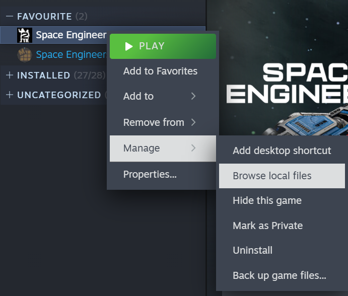Click Uninstall in the Manage submenu
This screenshot has height=296, width=348.
tap(252, 250)
